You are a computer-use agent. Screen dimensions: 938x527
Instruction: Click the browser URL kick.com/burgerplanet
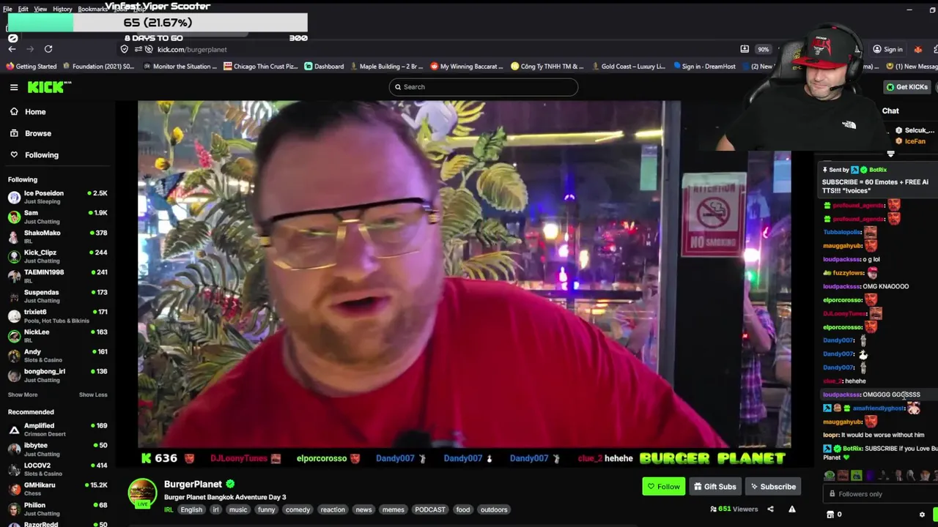[192, 50]
